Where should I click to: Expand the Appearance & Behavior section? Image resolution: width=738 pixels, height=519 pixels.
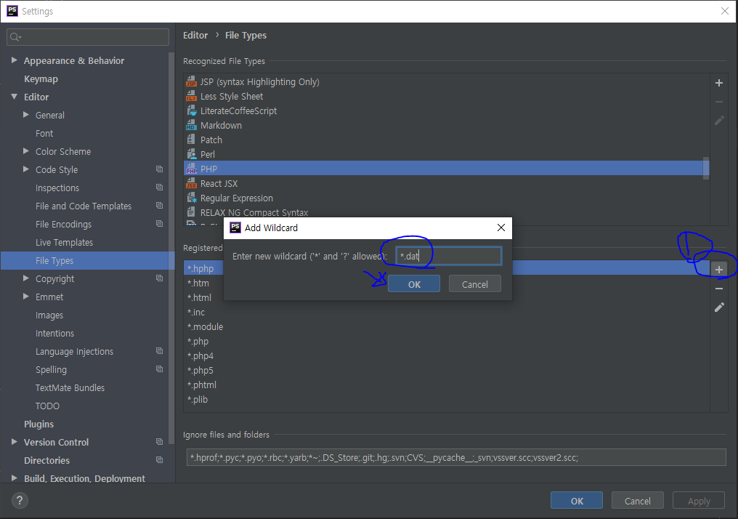pyautogui.click(x=14, y=60)
